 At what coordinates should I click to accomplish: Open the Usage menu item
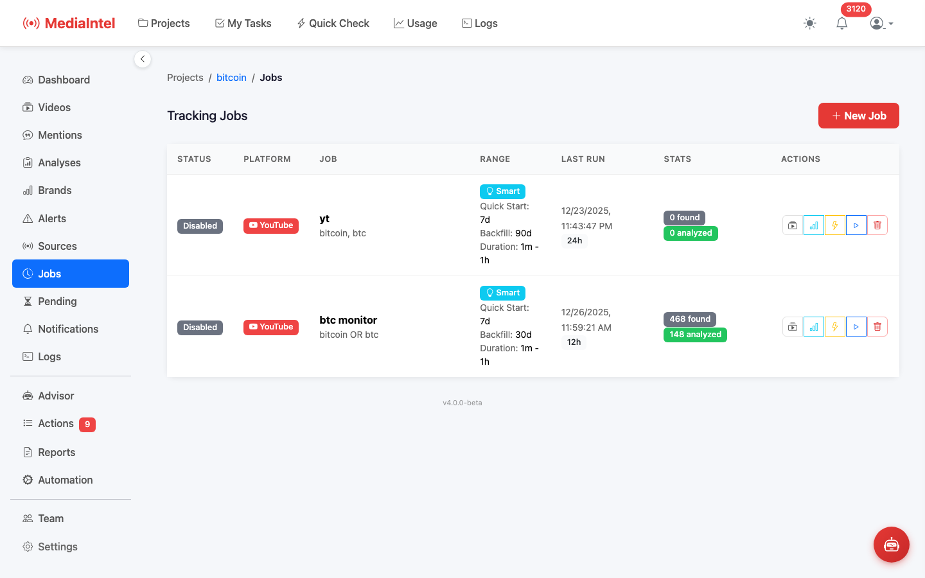(x=415, y=23)
